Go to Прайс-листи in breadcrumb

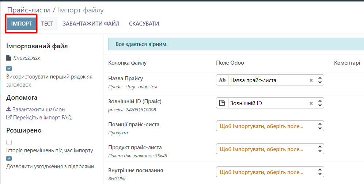[x=29, y=10]
